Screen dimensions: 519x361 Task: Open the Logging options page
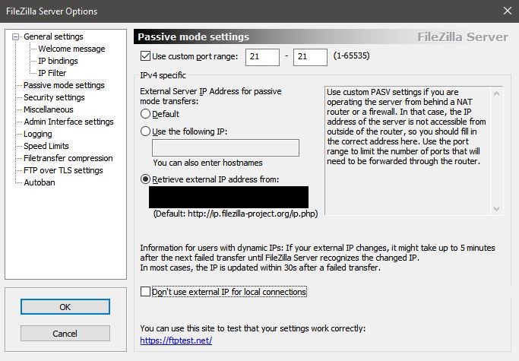coord(38,134)
